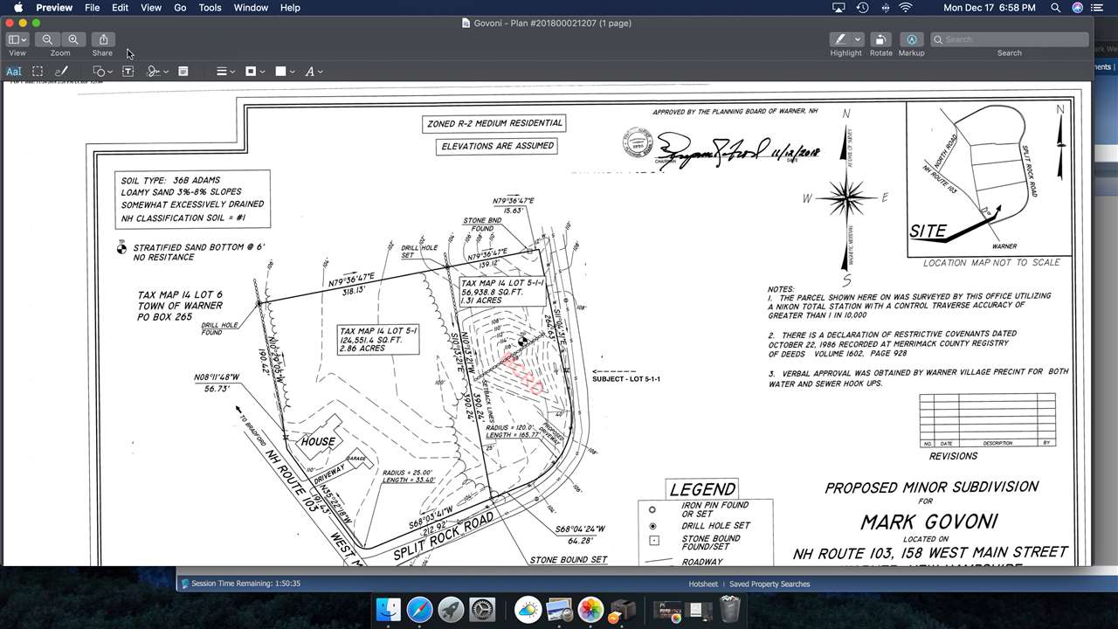Image resolution: width=1118 pixels, height=629 pixels.
Task: Open the weather app in Dock
Action: [x=528, y=609]
